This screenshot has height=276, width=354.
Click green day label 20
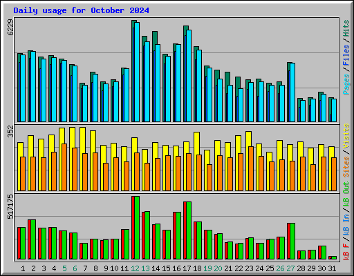(x=218, y=268)
